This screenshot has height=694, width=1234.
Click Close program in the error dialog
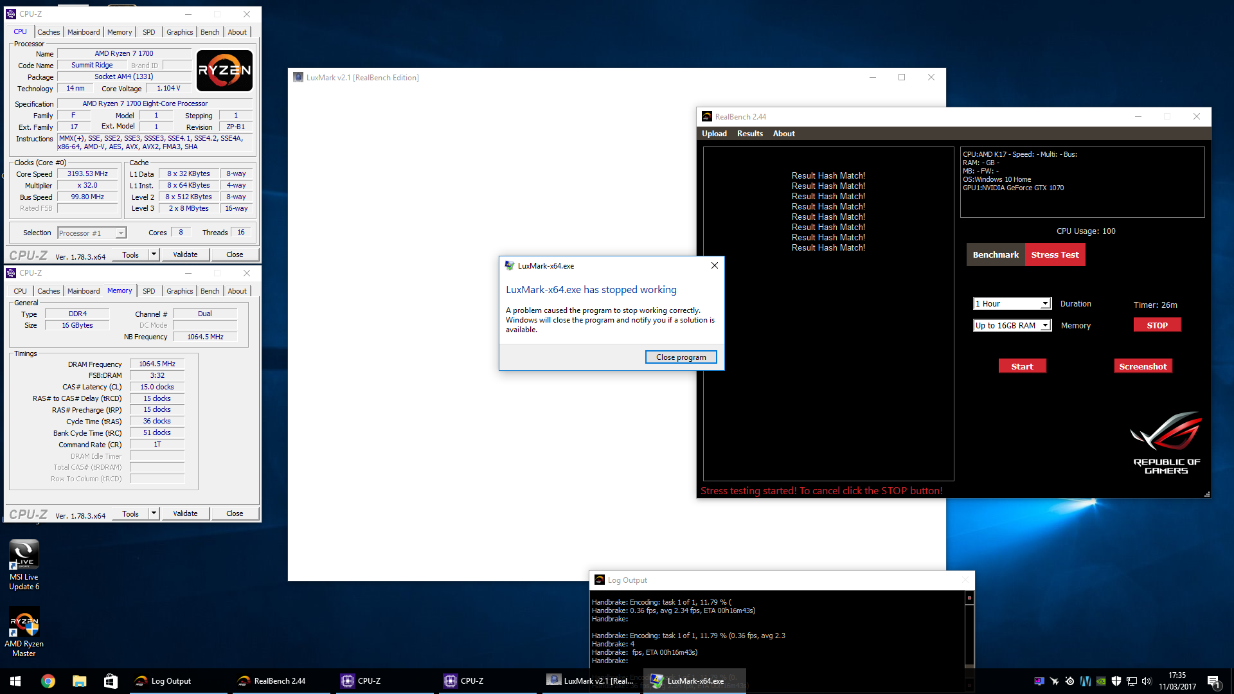(681, 357)
